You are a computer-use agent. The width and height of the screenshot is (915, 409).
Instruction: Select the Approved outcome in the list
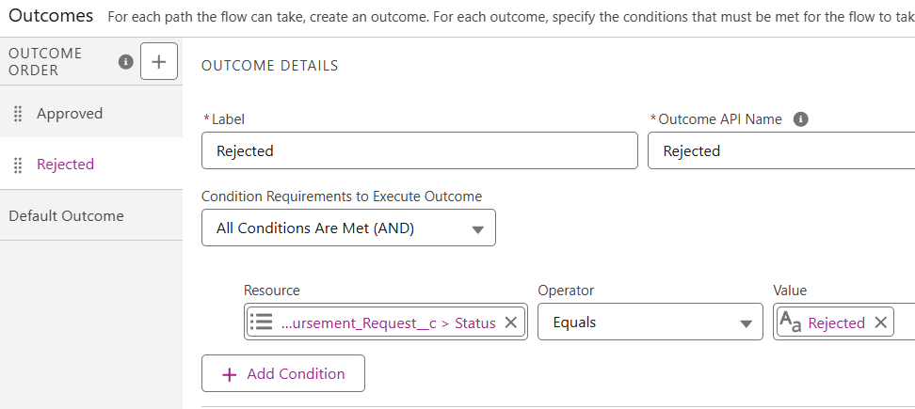[70, 114]
